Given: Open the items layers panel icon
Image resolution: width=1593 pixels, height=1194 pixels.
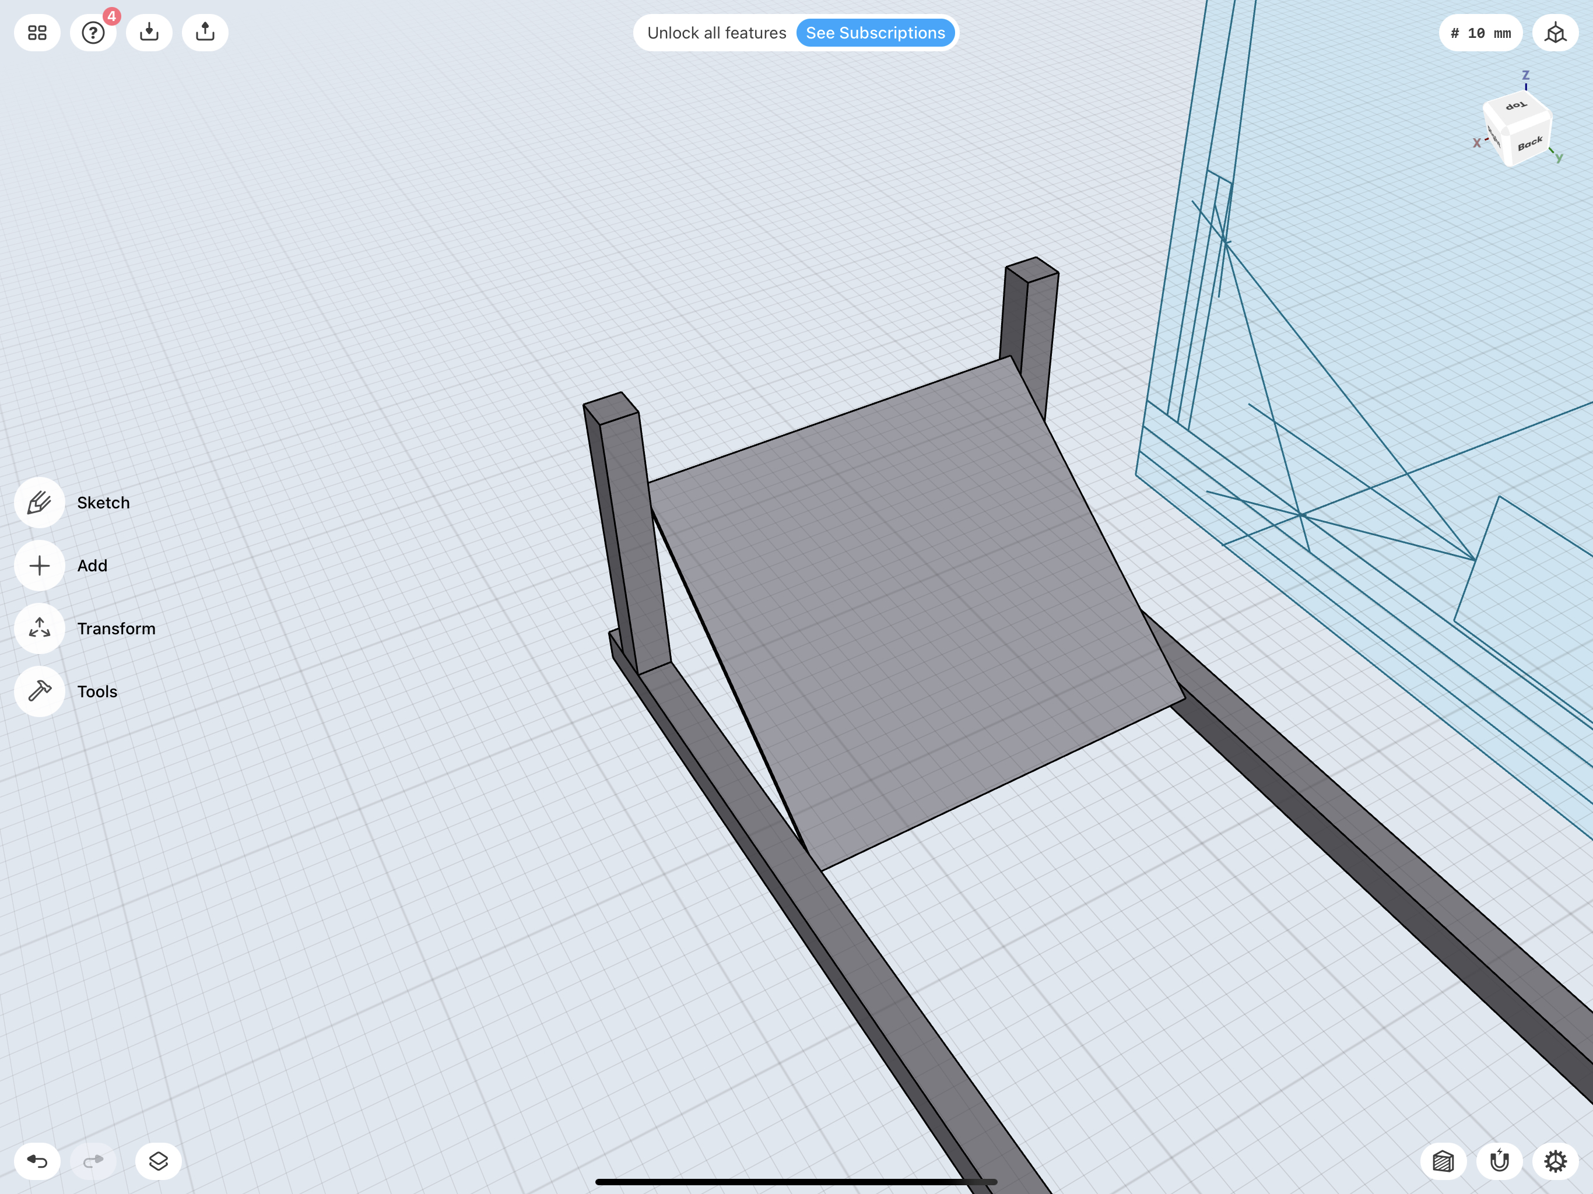Looking at the screenshot, I should coord(159,1161).
